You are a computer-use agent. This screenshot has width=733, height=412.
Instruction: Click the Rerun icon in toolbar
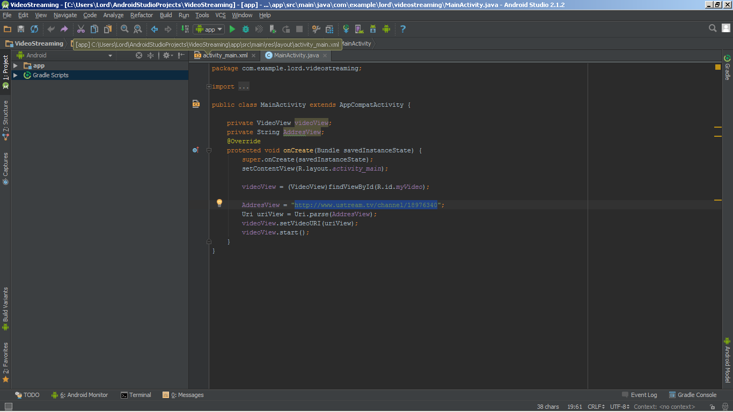286,29
